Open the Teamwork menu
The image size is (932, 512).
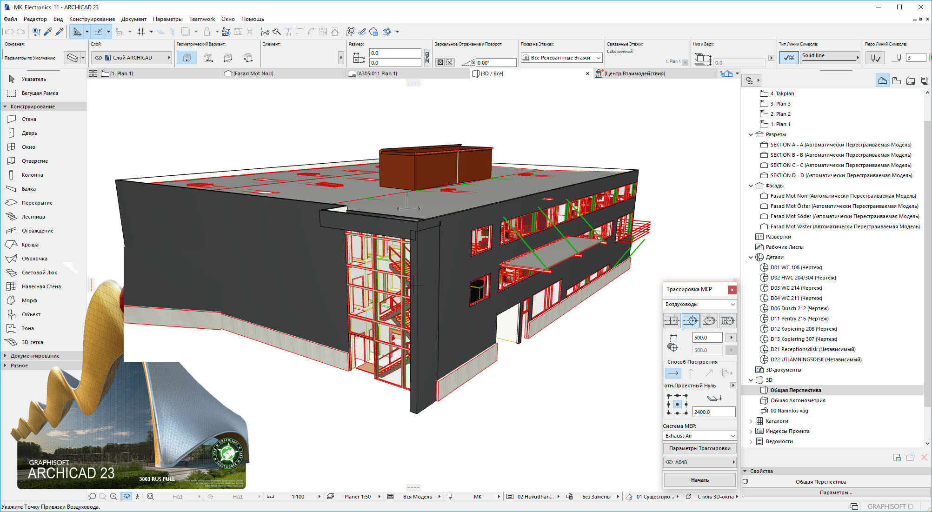pos(202,19)
